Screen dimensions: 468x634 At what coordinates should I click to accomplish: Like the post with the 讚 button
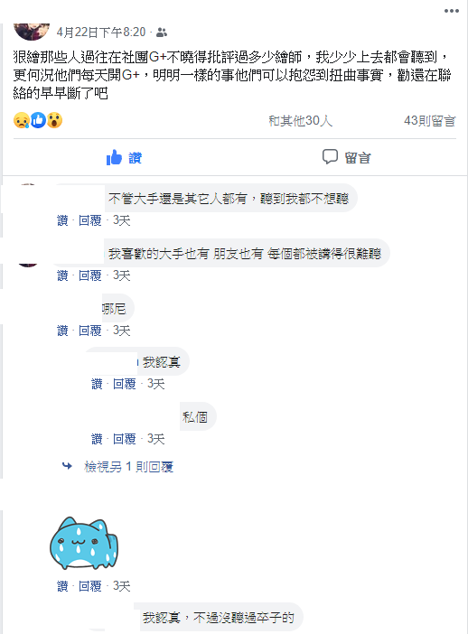124,157
